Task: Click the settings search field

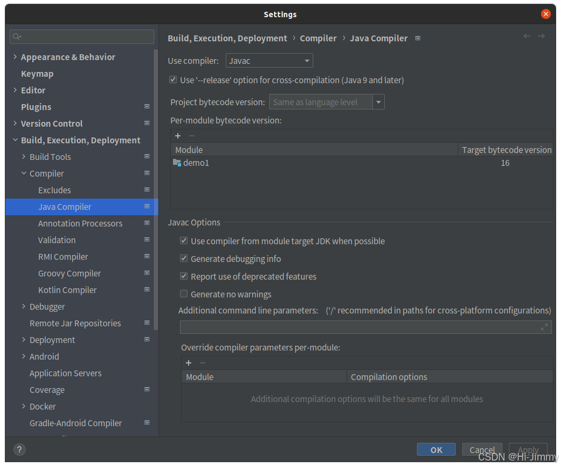Action: coord(82,37)
